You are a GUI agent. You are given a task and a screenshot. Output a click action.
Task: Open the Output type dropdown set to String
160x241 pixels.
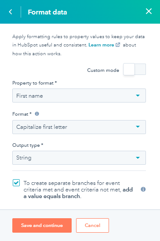[x=79, y=158]
